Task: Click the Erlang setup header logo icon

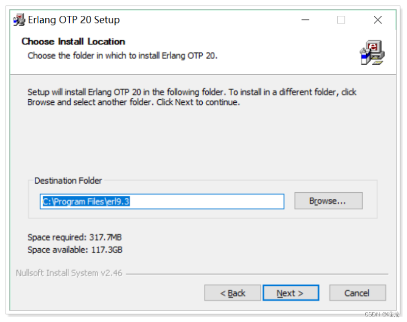Action: [372, 52]
